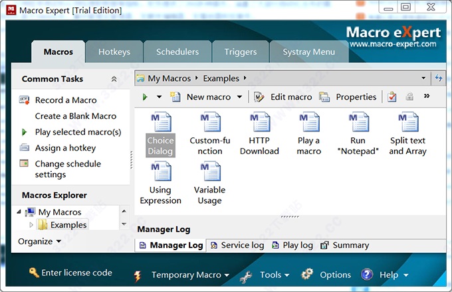The height and width of the screenshot is (292, 452).
Task: Click the Enter license code key icon
Action: [34, 273]
